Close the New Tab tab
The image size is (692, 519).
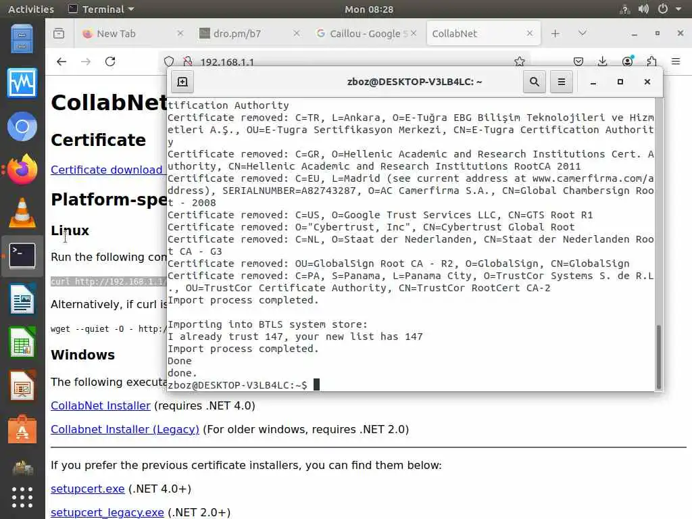[x=180, y=33]
